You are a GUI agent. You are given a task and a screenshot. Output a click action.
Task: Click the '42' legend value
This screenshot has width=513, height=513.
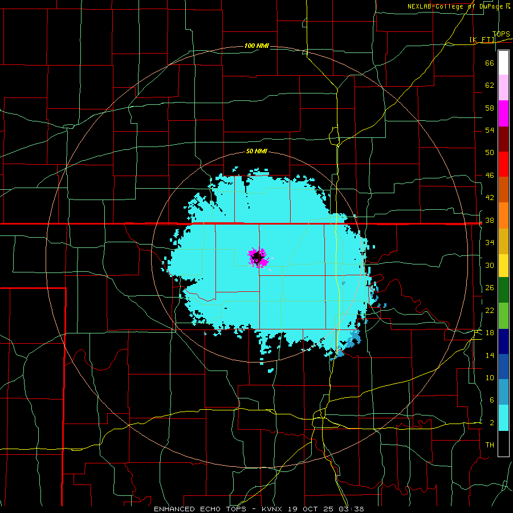click(x=490, y=198)
